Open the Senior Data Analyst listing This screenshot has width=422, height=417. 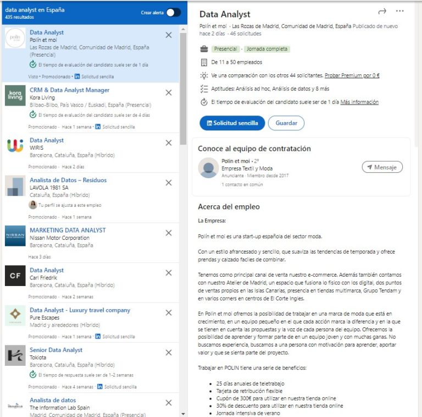(56, 350)
